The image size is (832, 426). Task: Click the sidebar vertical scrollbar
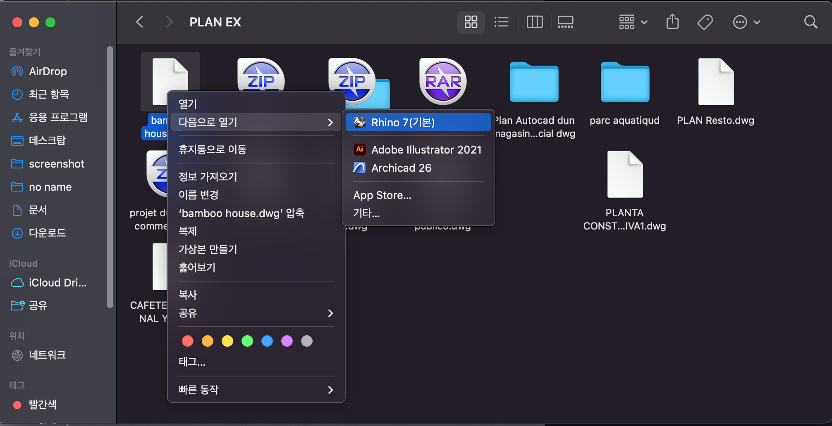click(x=110, y=177)
